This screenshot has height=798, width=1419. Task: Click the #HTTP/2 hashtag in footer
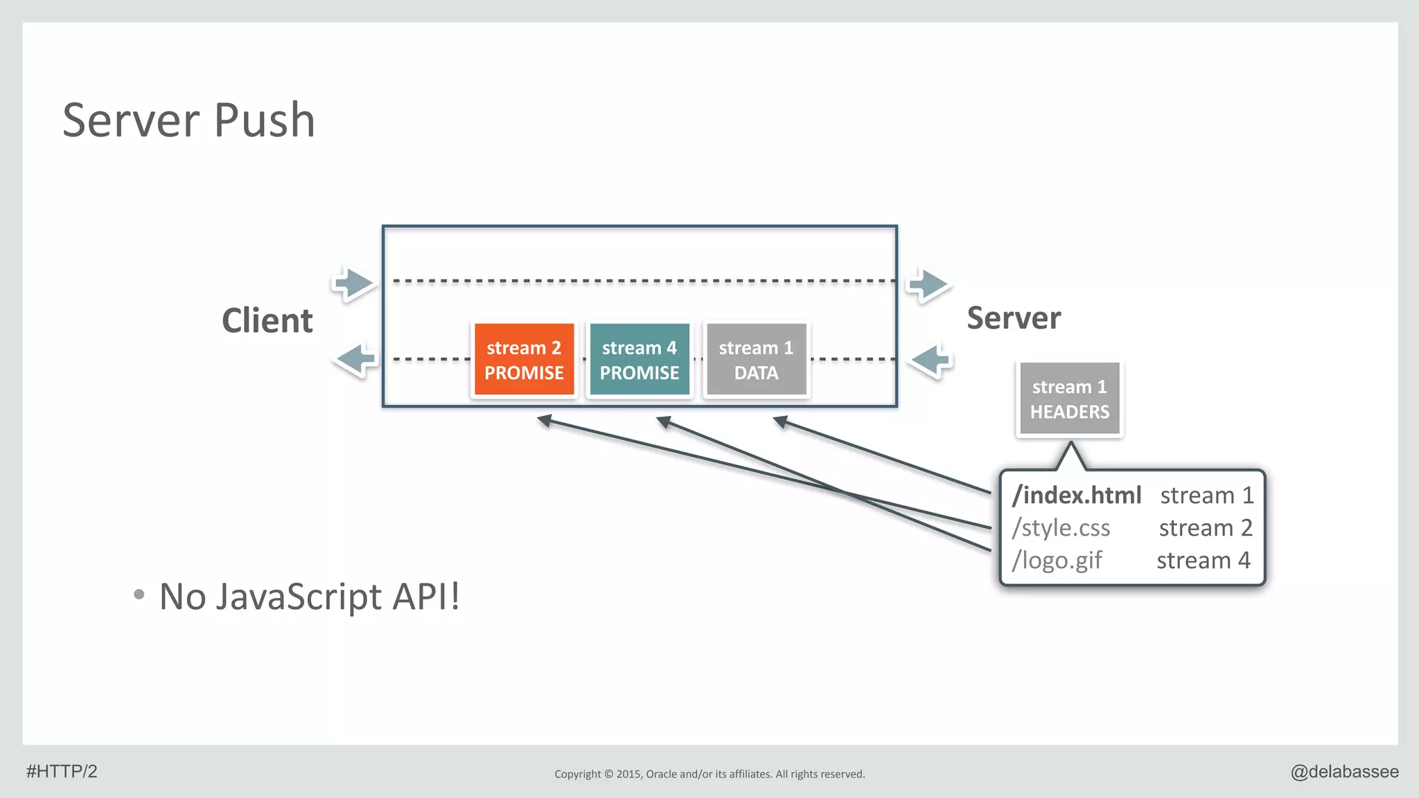point(62,771)
